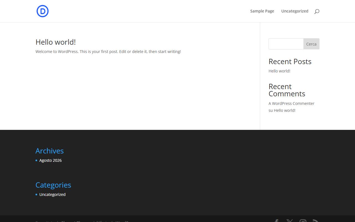Click the 'Welcome to WordPress' excerpt text
This screenshot has width=355, height=222.
(108, 52)
